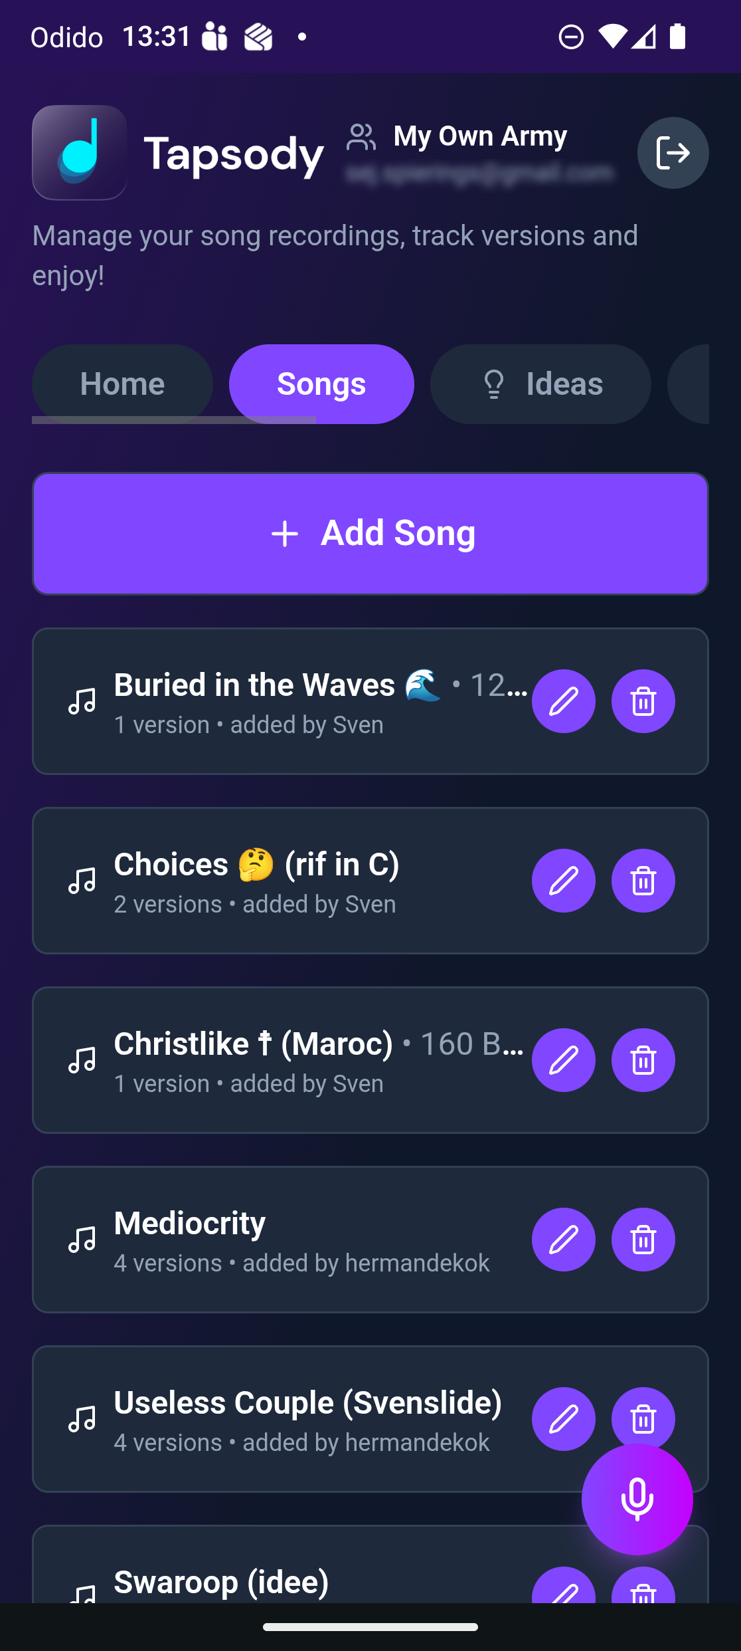Edit the Mediocrity song
This screenshot has width=741, height=1651.
point(563,1240)
